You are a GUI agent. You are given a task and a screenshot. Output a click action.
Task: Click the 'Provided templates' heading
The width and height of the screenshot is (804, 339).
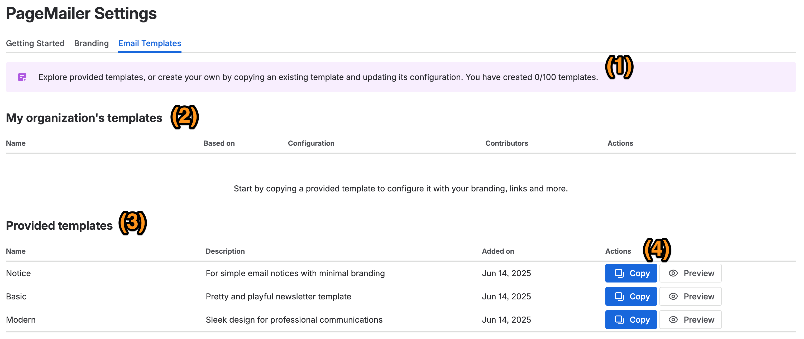[59, 225]
